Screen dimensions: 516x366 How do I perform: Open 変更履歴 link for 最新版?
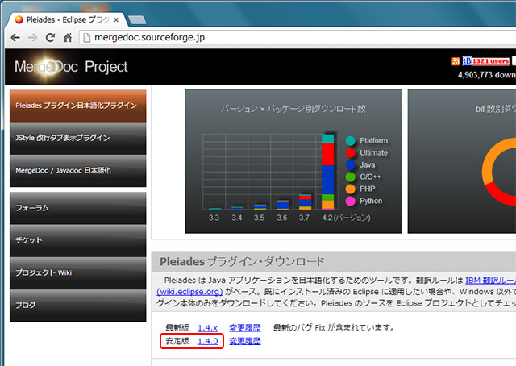tap(245, 328)
